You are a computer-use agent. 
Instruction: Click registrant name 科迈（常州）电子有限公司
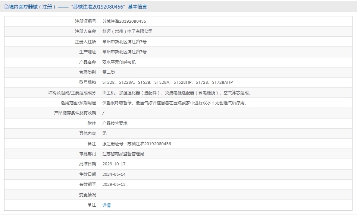(x=127, y=31)
